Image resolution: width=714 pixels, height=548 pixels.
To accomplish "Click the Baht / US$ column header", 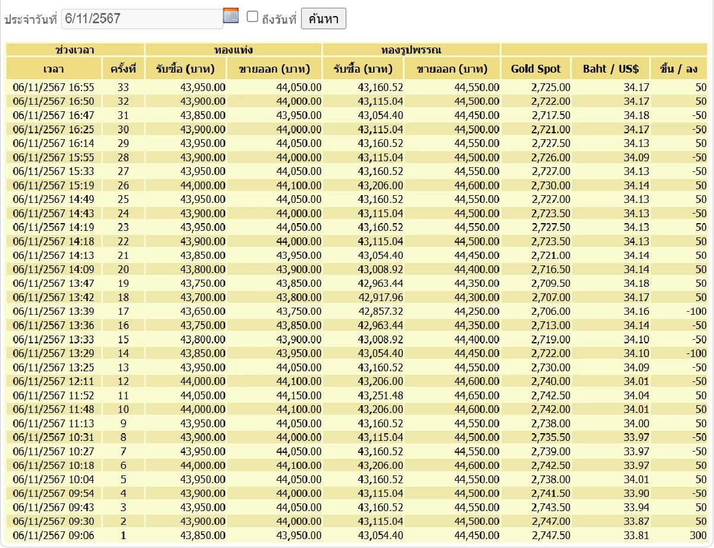I will [x=611, y=69].
